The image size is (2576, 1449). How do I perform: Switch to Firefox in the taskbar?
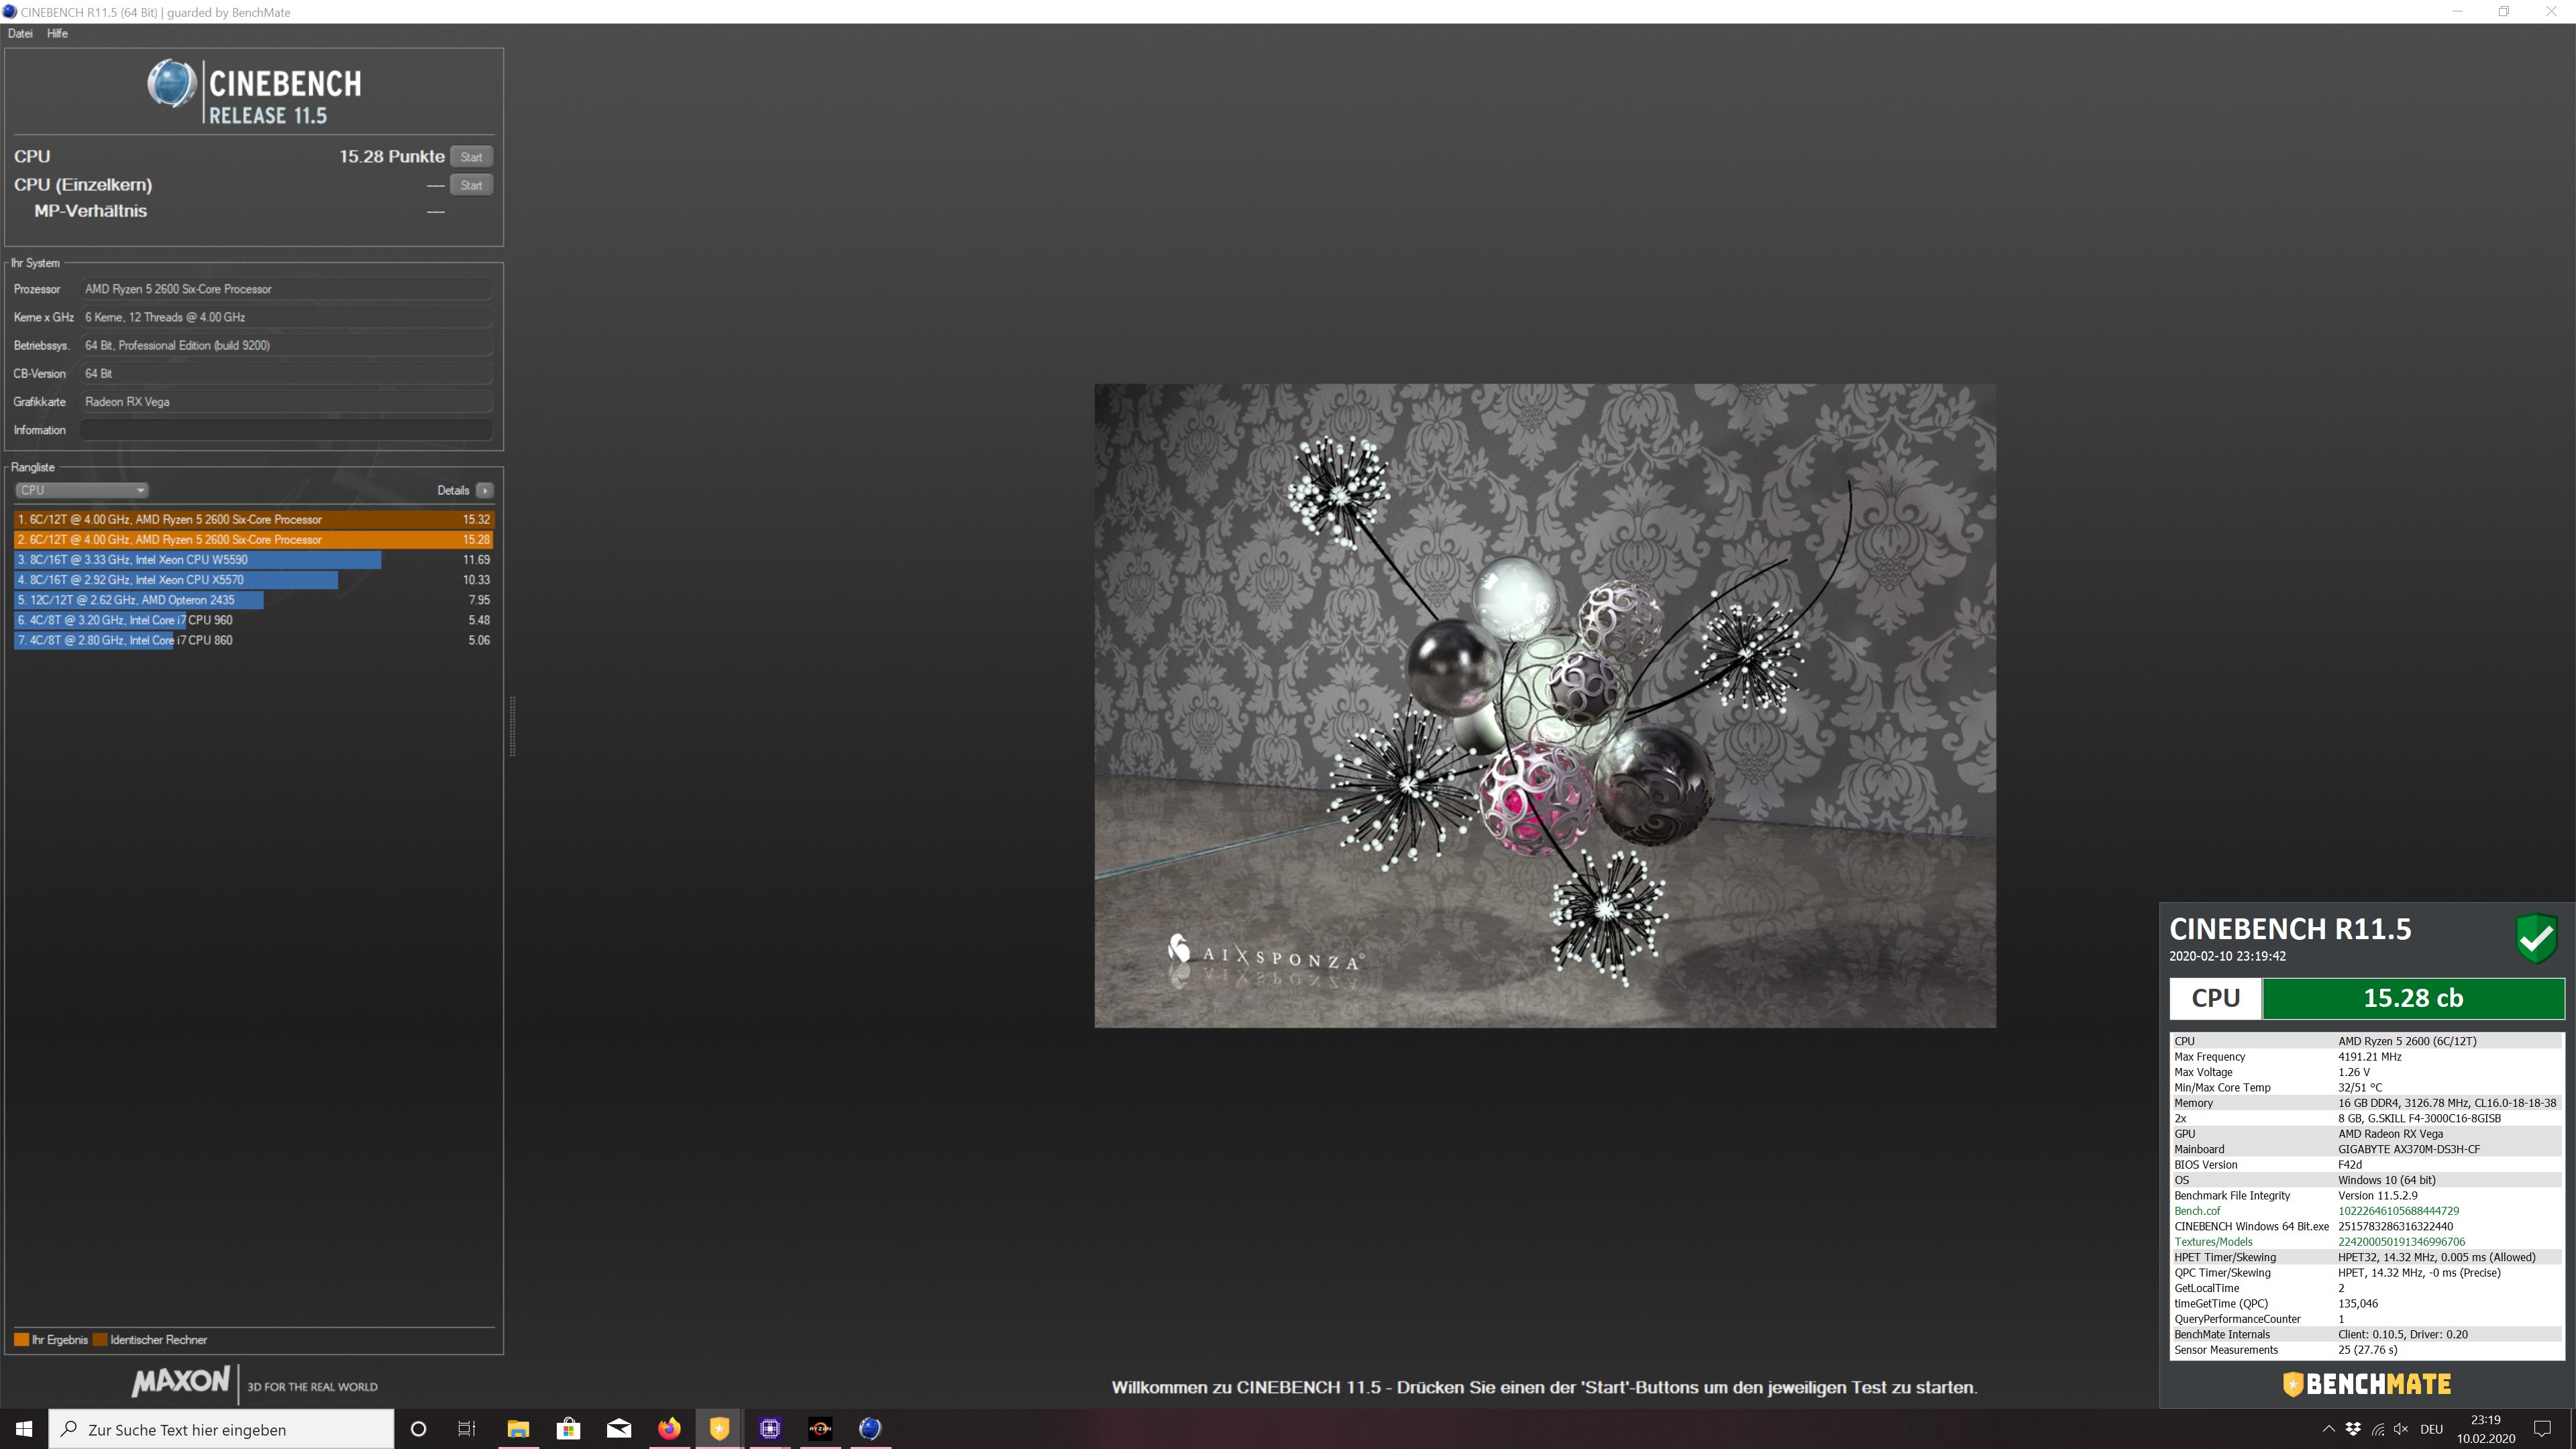669,1429
